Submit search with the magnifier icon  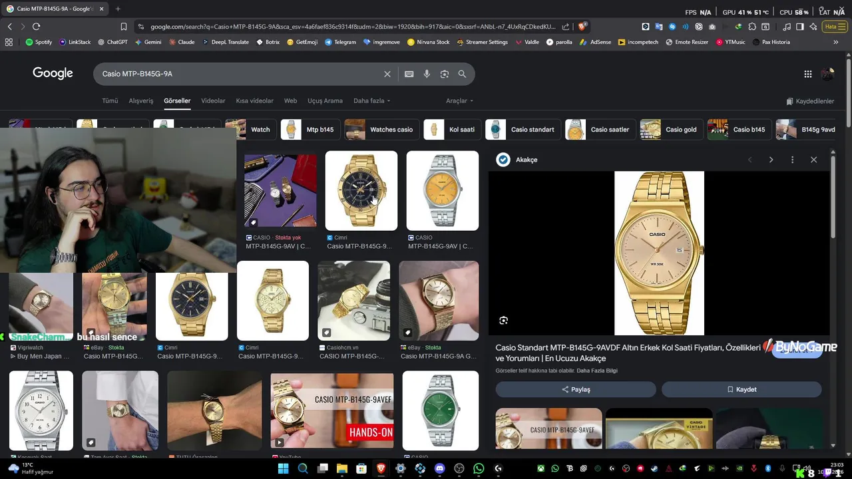click(x=462, y=74)
